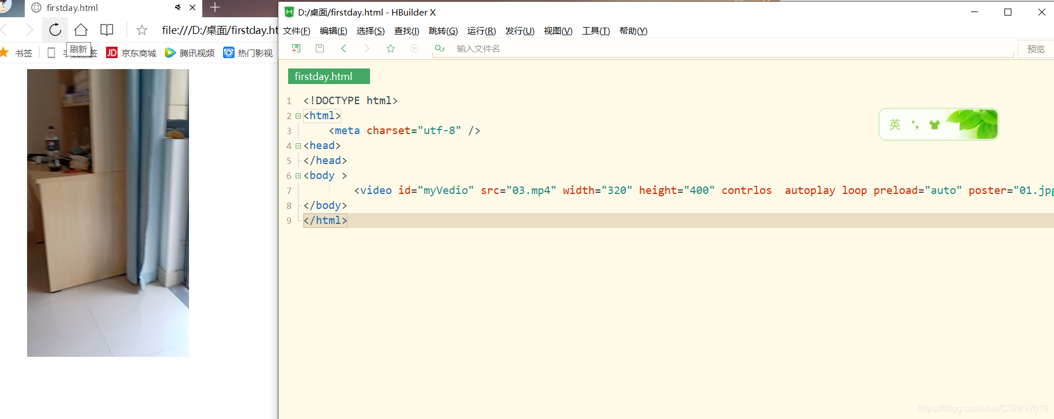The width and height of the screenshot is (1054, 419).
Task: Click the 英 input method toggle
Action: (x=894, y=124)
